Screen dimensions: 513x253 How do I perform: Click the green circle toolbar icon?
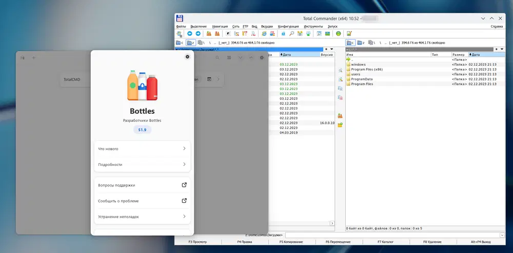point(338,34)
